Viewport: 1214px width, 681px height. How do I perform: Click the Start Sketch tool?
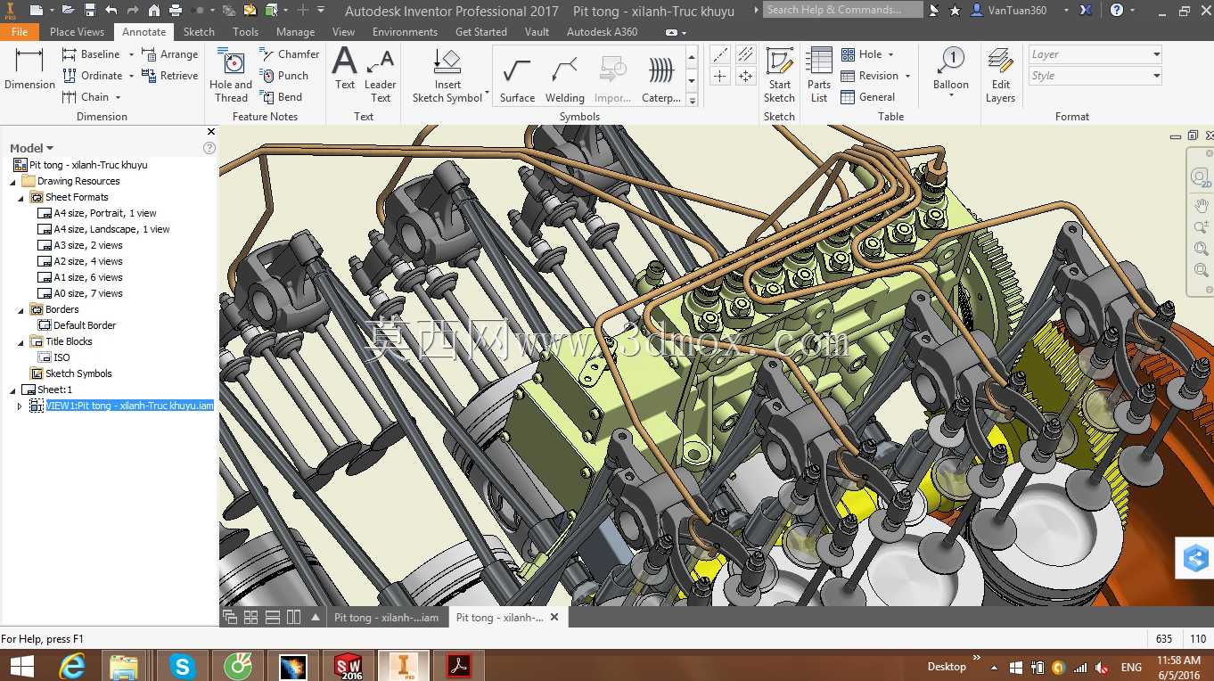(x=779, y=76)
